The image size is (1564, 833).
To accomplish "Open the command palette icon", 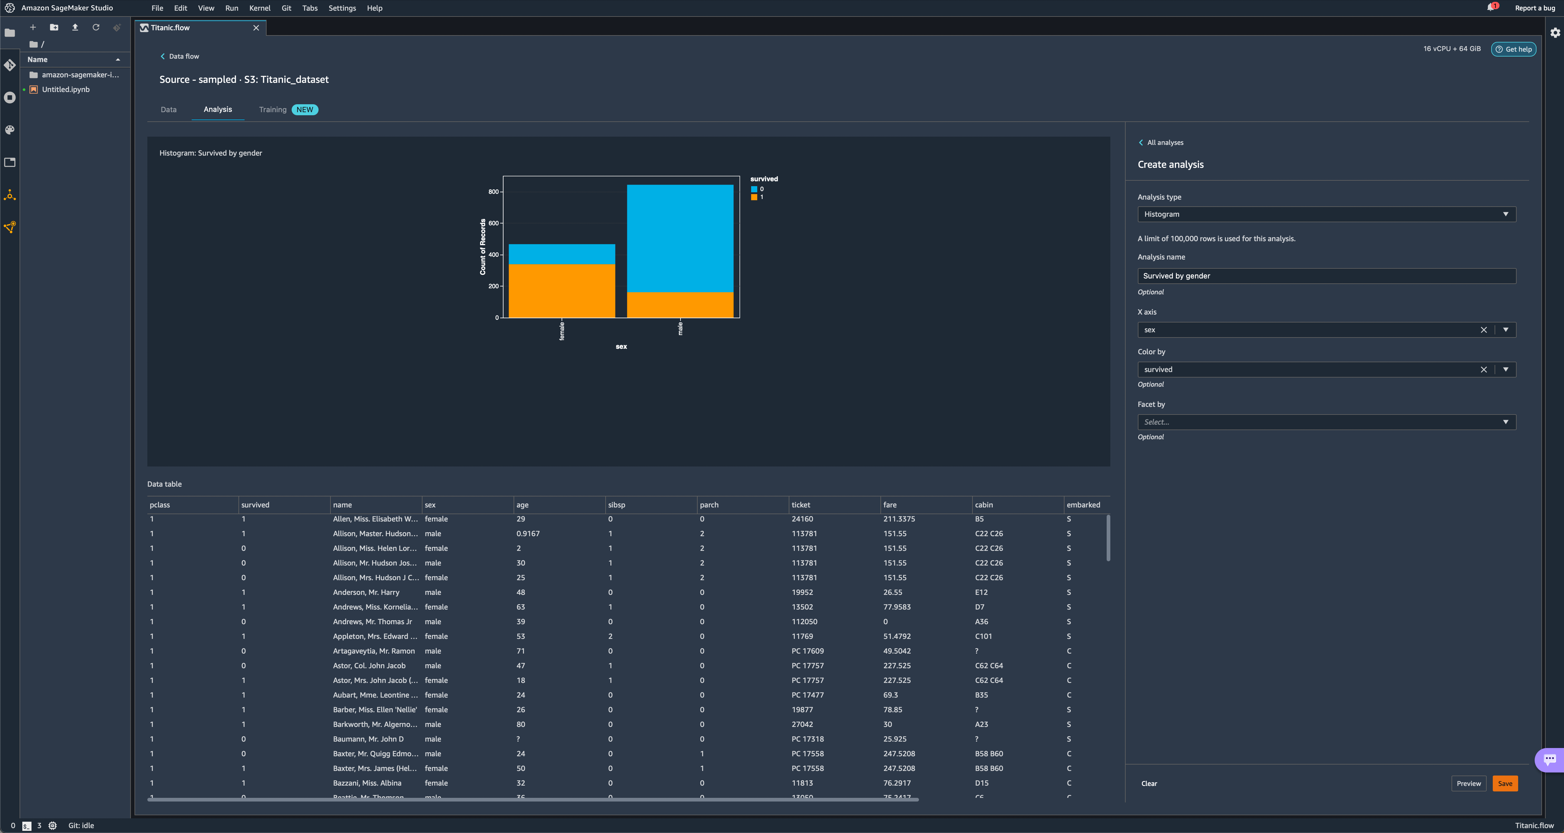I will point(10,130).
